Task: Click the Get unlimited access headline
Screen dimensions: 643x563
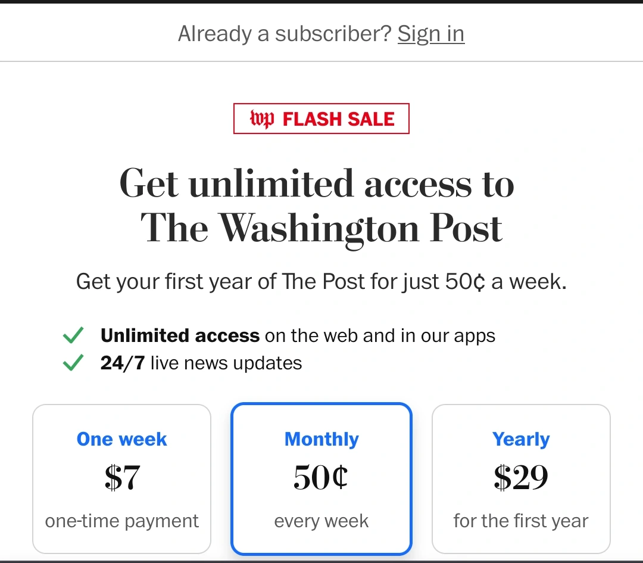Action: pyautogui.click(x=321, y=206)
